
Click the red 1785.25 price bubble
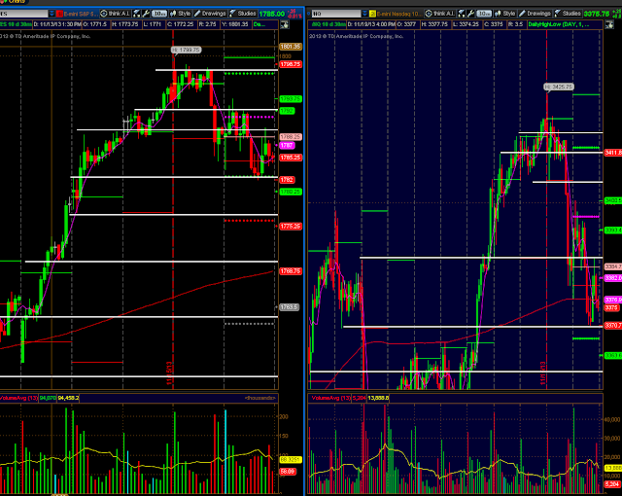[x=291, y=158]
